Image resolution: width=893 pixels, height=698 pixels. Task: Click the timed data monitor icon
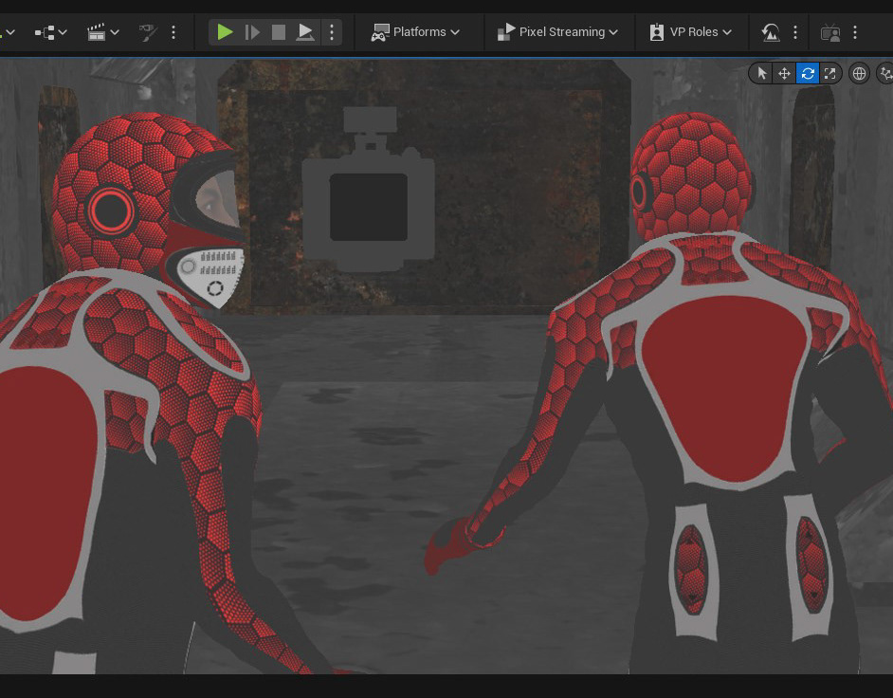tap(771, 32)
